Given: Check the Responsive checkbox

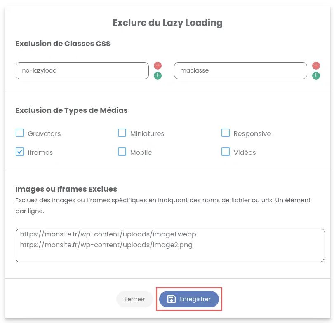Looking at the screenshot, I should (226, 133).
